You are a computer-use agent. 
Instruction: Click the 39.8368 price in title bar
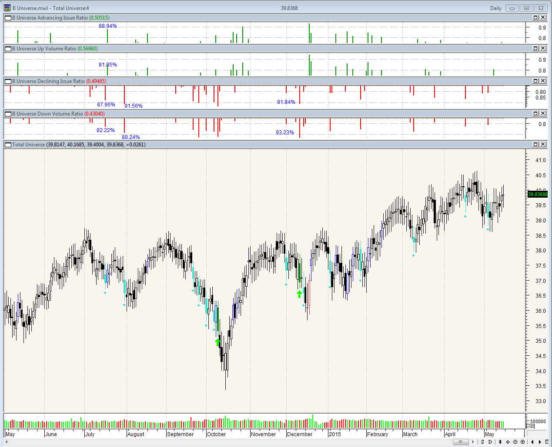pos(289,8)
